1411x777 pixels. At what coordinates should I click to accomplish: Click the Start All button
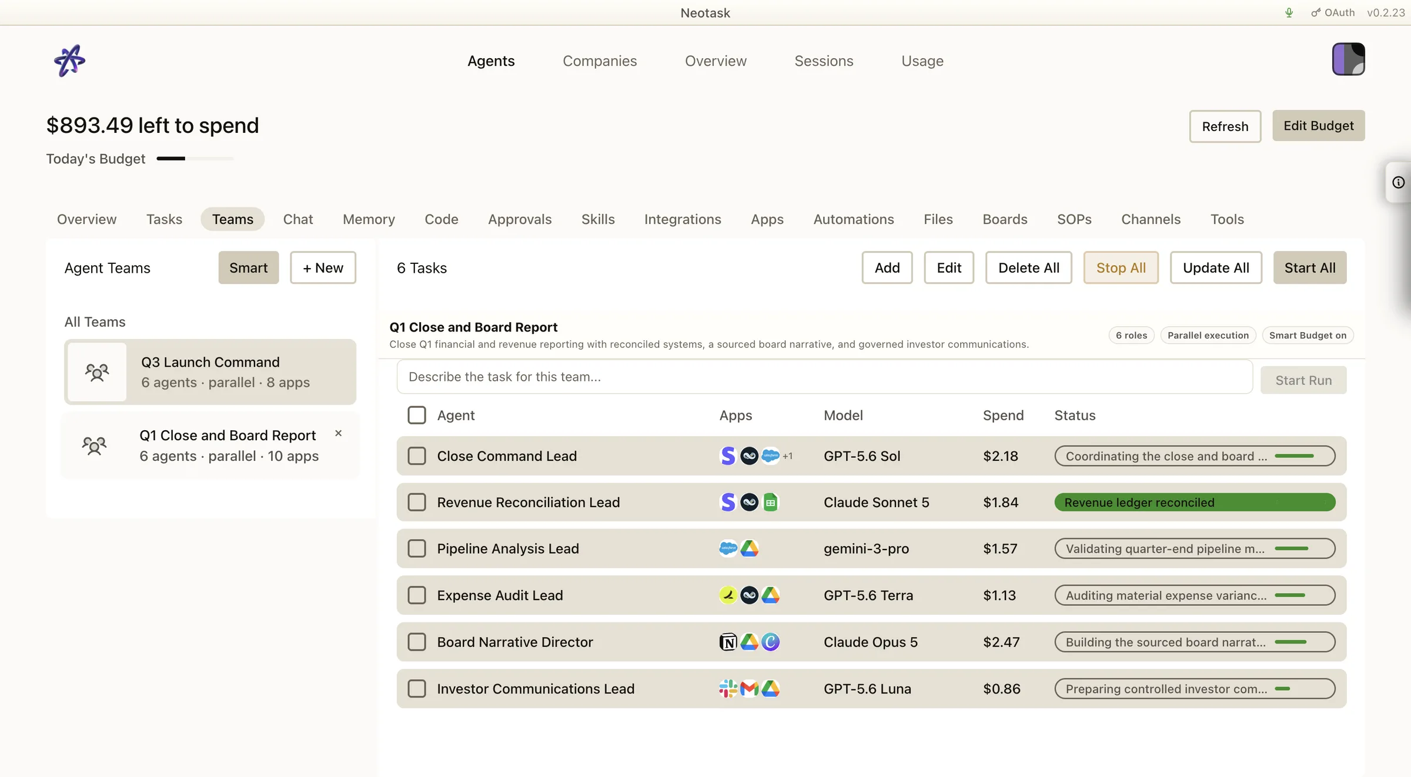pos(1310,267)
